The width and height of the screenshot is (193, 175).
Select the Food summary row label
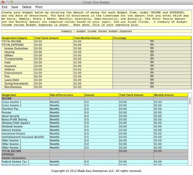7,62
